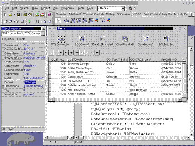Select the arrow pointer in the component palette

[x=58, y=20]
